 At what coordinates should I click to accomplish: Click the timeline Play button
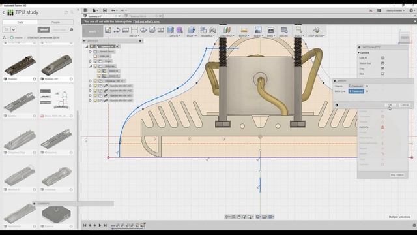(x=100, y=225)
